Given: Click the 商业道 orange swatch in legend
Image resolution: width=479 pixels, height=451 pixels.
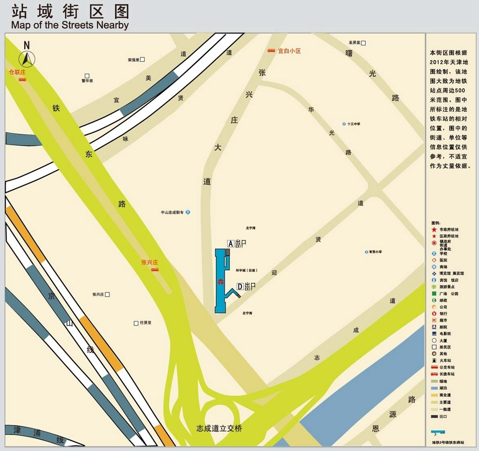Looking at the screenshot, I should [x=435, y=395].
